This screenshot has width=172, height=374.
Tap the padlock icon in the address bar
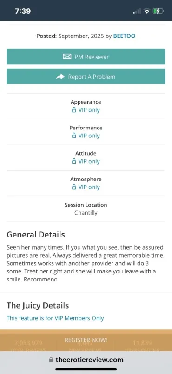pyautogui.click(x=51, y=360)
